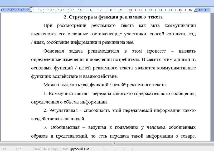Click list item '1. Коммуникативная'
The height and width of the screenshot is (151, 214).
coord(65,94)
